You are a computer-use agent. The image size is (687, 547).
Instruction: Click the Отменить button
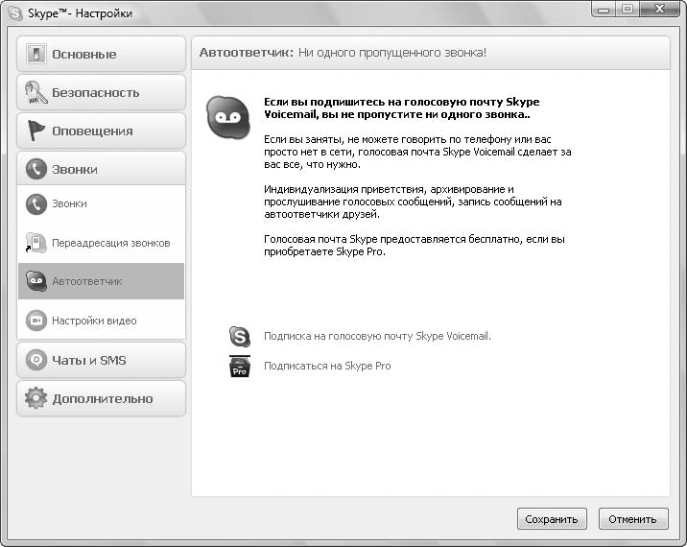633,519
